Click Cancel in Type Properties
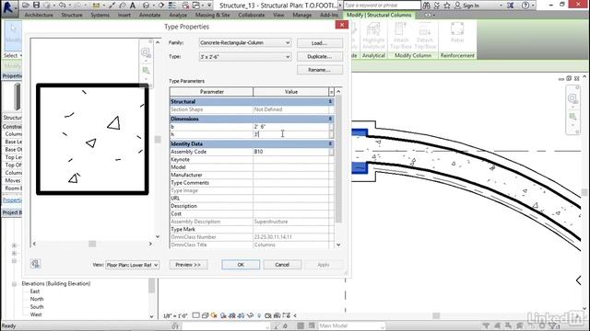Image resolution: width=590 pixels, height=331 pixels. [282, 265]
